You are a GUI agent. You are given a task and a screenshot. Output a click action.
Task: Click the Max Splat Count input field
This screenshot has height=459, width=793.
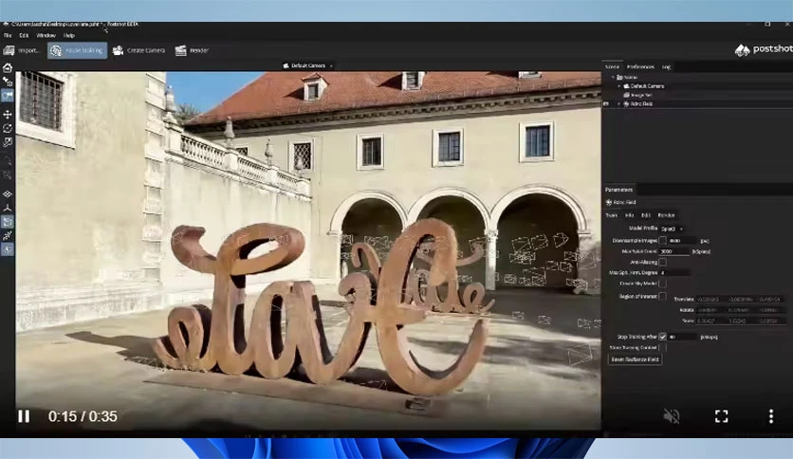point(674,251)
